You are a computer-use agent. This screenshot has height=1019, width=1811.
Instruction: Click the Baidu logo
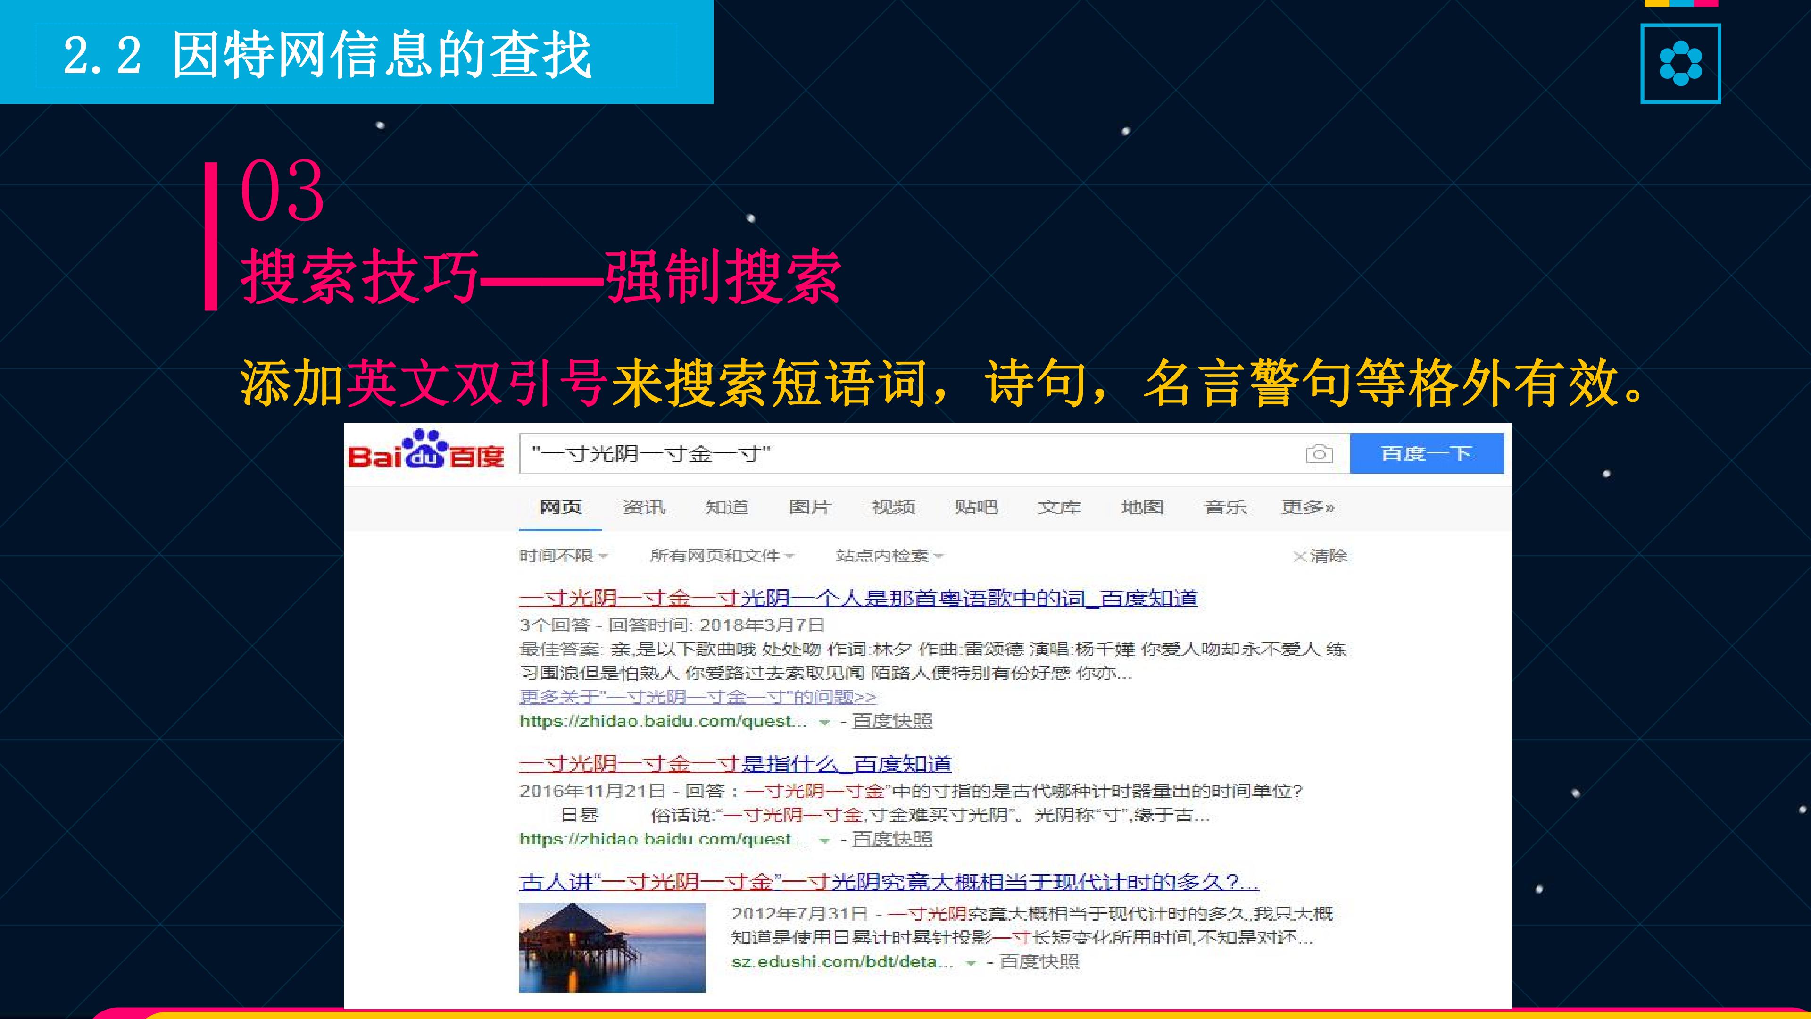click(x=425, y=450)
